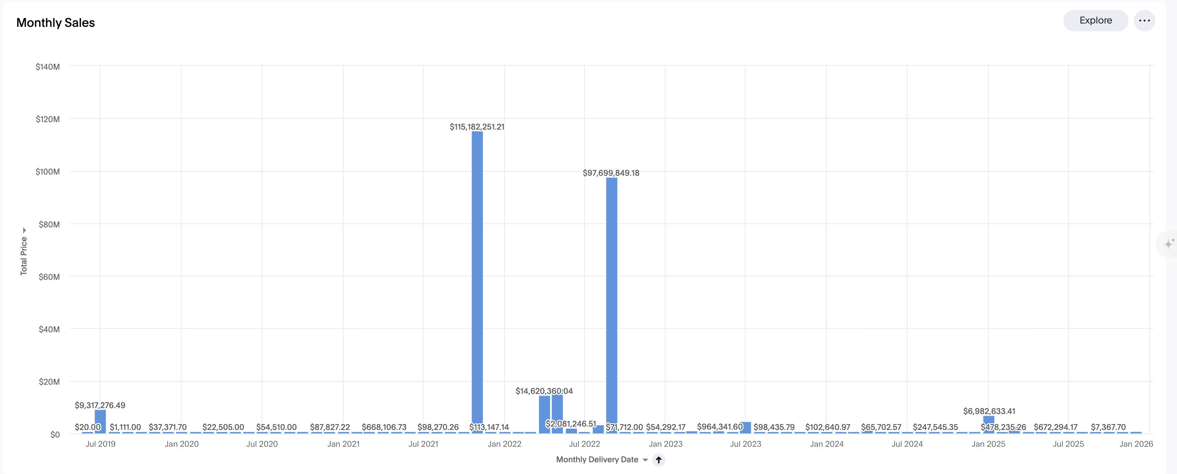Image resolution: width=1177 pixels, height=474 pixels.
Task: Click the $2,081,246.51 data label
Action: (571, 423)
